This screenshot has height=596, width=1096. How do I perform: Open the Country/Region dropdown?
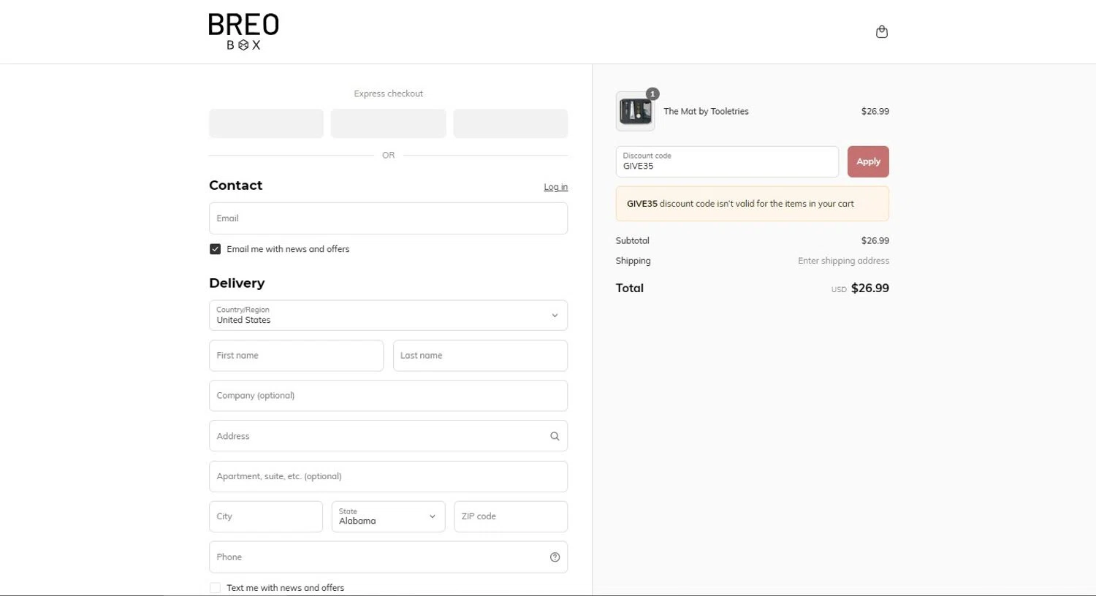click(x=388, y=316)
